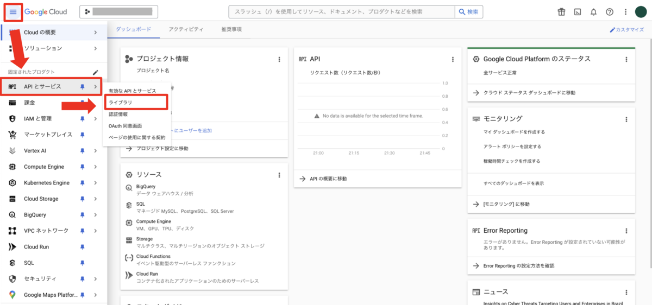Expand Compute Engine sidebar chevron
Image resolution: width=652 pixels, height=305 pixels.
95,167
